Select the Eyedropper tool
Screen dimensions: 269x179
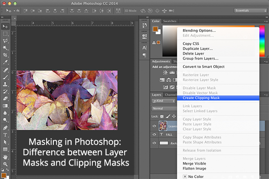[5, 62]
